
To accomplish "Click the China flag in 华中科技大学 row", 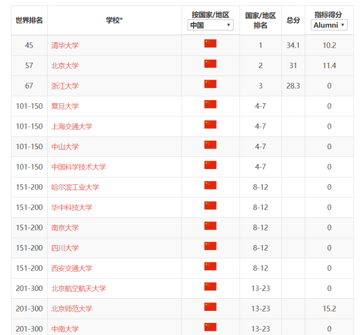I will (211, 205).
